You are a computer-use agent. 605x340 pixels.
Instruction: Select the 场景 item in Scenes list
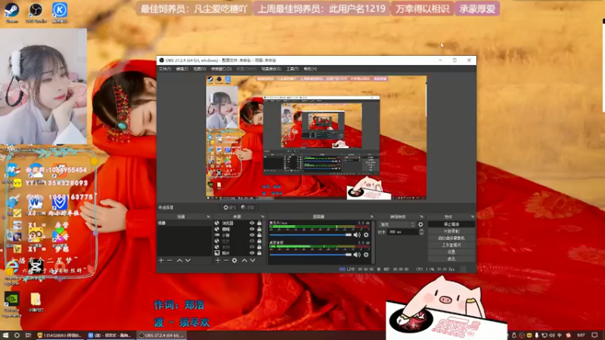pos(185,223)
